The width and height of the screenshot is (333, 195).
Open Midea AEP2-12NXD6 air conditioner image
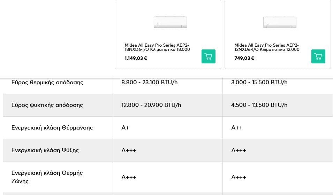coord(280,22)
